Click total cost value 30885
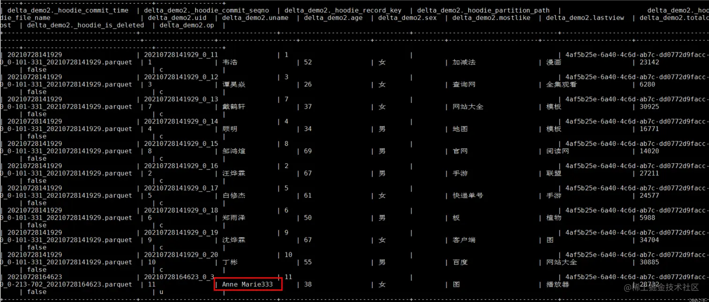Viewport: 709px width, 302px height. [649, 263]
